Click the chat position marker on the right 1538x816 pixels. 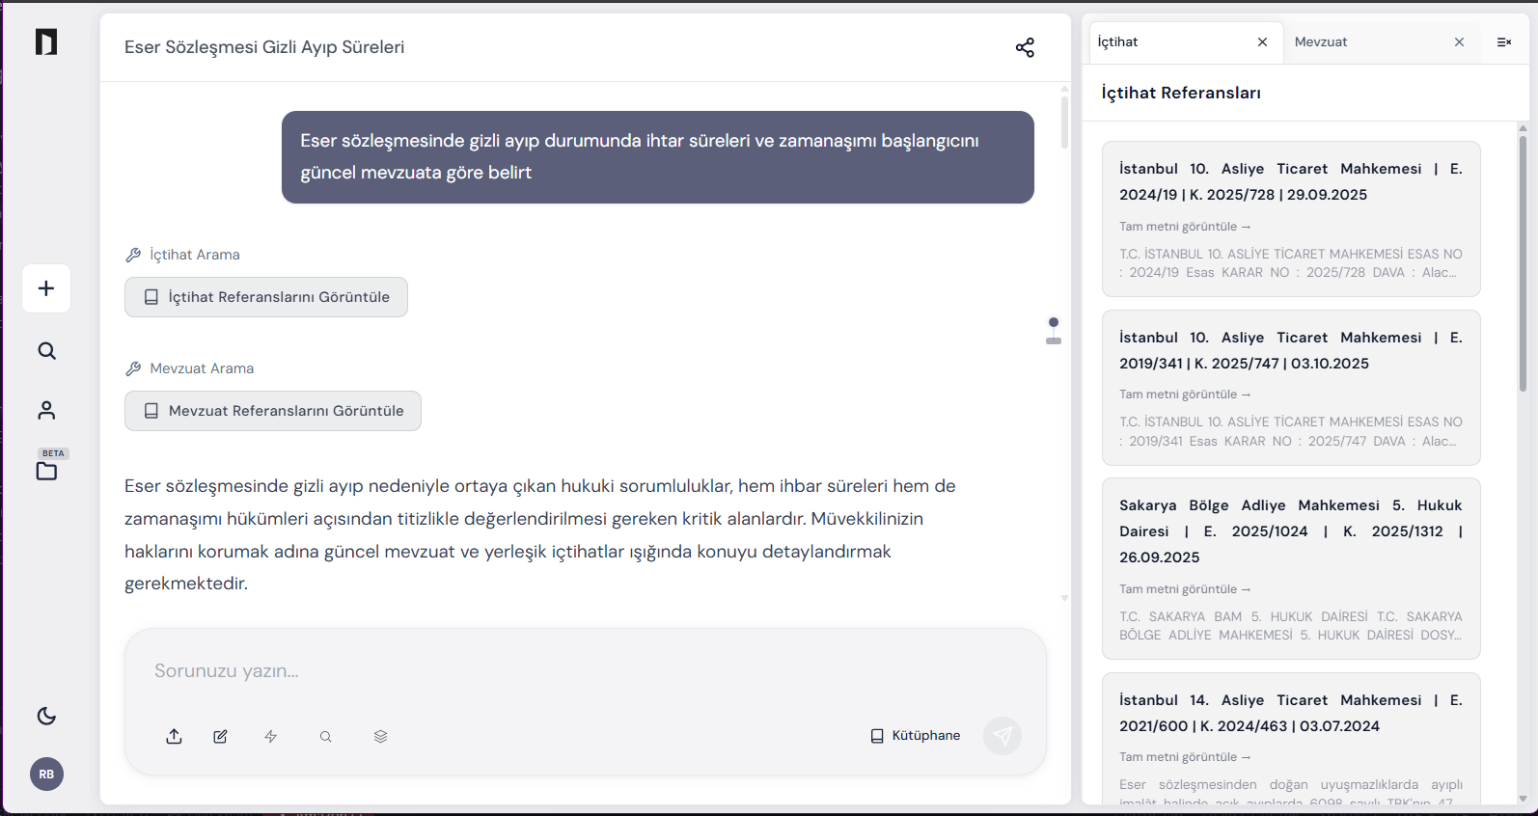1054,330
